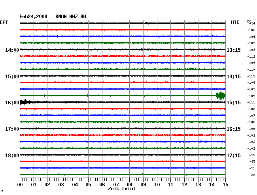Click the 12 minute axis label
257x195 pixels.
click(184, 185)
